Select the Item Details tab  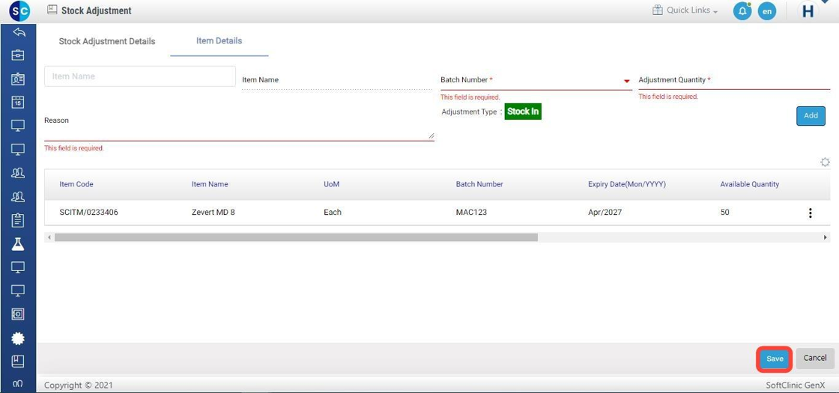tap(219, 41)
